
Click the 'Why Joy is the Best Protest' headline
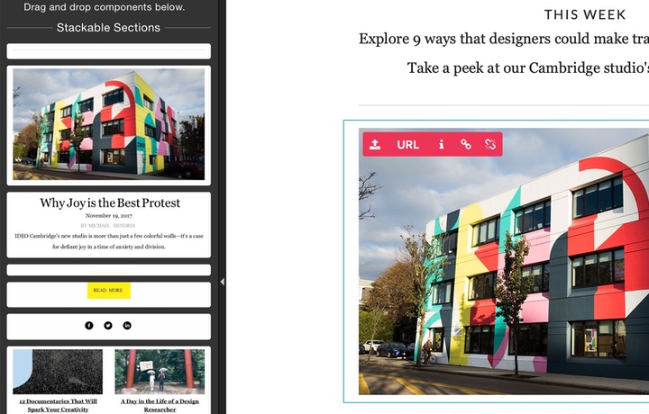click(109, 202)
